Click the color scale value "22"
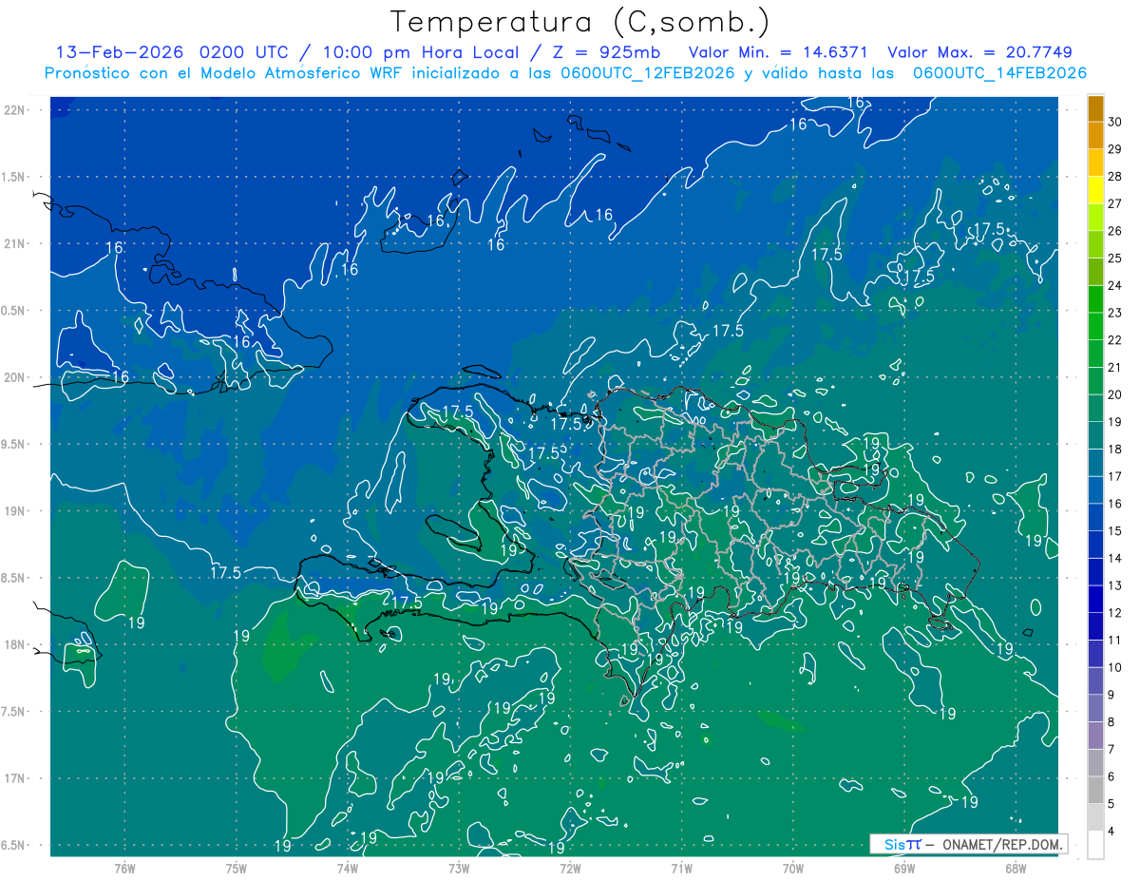Image resolution: width=1140 pixels, height=881 pixels. [1115, 340]
